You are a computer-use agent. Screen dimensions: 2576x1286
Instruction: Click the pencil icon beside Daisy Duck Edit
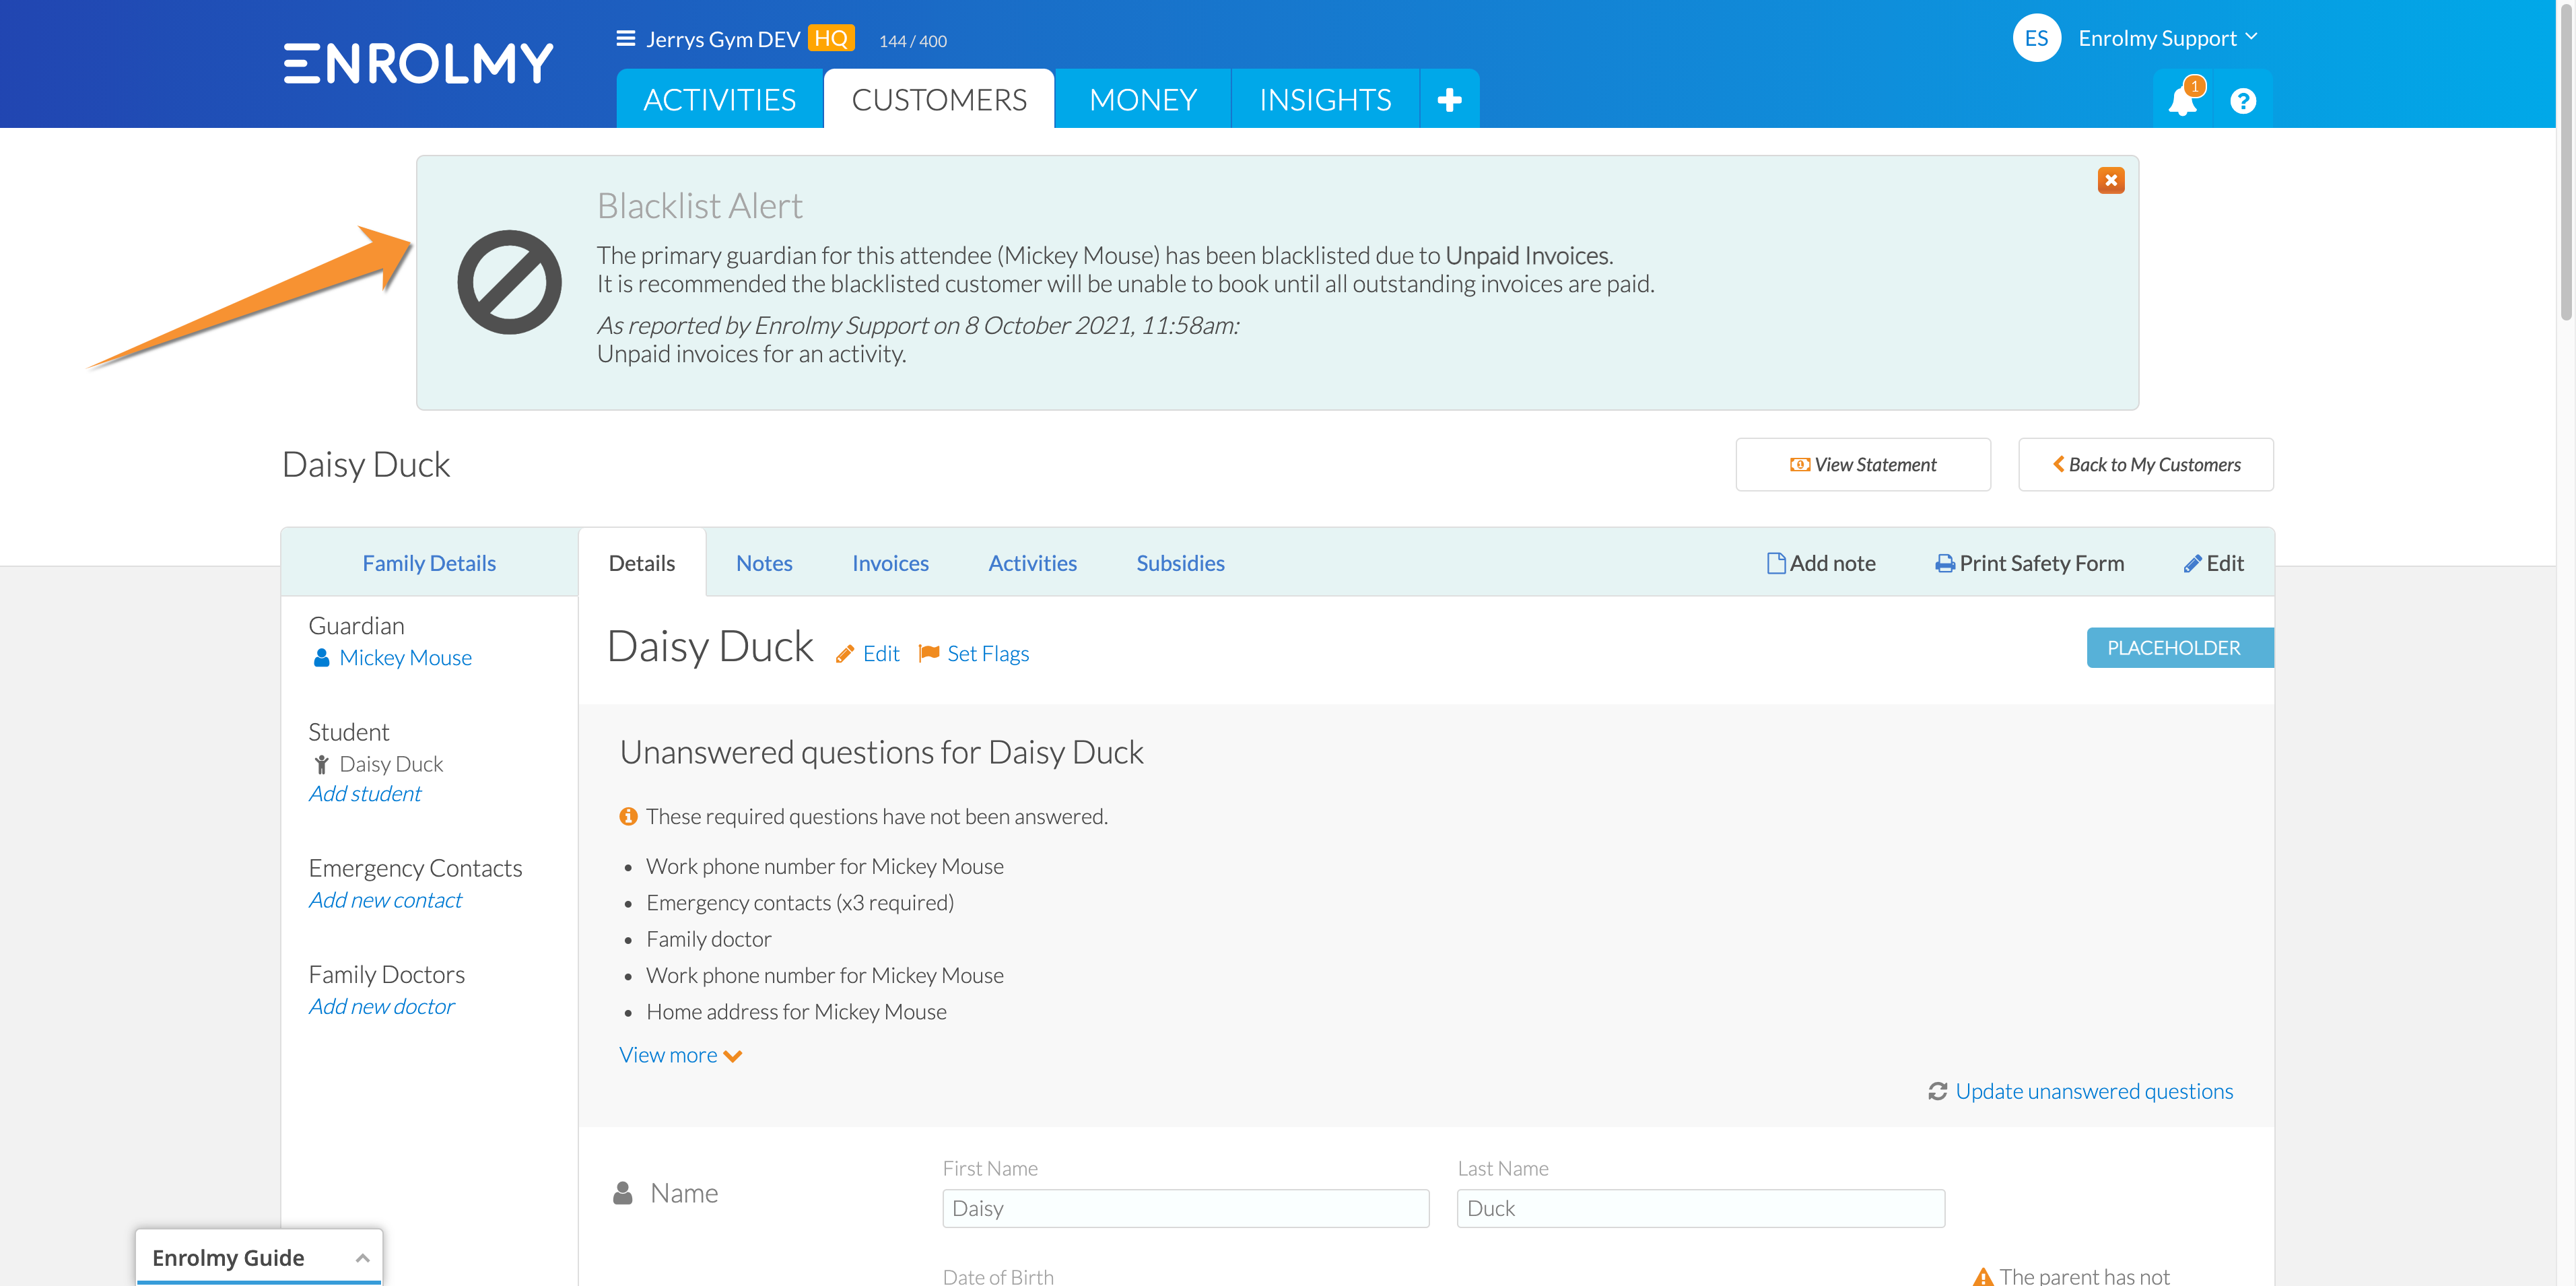pyautogui.click(x=845, y=654)
